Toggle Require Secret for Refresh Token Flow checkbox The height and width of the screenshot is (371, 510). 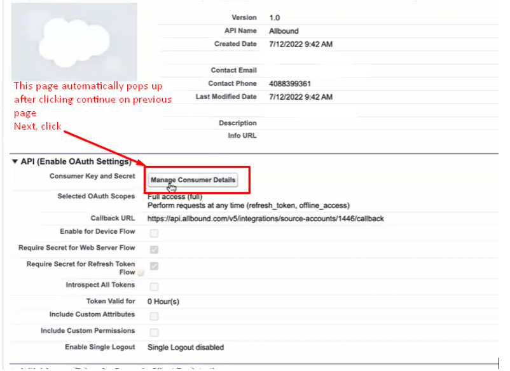tap(154, 266)
